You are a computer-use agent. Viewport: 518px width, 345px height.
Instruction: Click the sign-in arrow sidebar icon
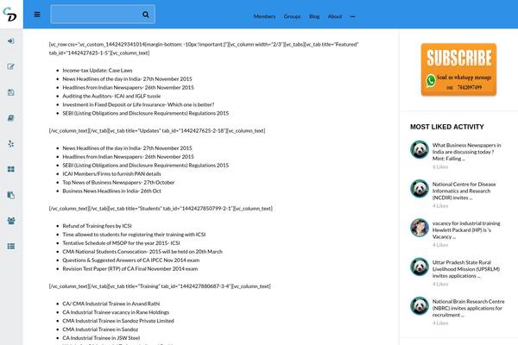[11, 41]
